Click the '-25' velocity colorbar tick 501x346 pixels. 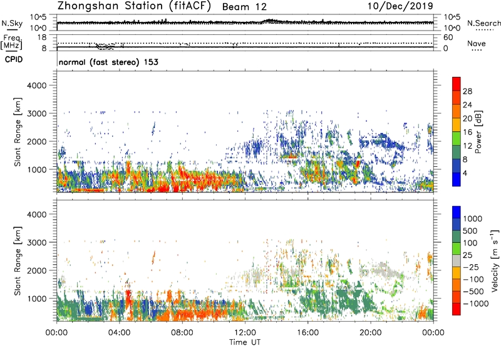pyautogui.click(x=470, y=267)
